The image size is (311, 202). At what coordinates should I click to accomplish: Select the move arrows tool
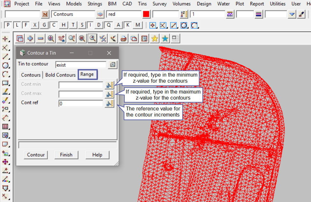(5, 162)
